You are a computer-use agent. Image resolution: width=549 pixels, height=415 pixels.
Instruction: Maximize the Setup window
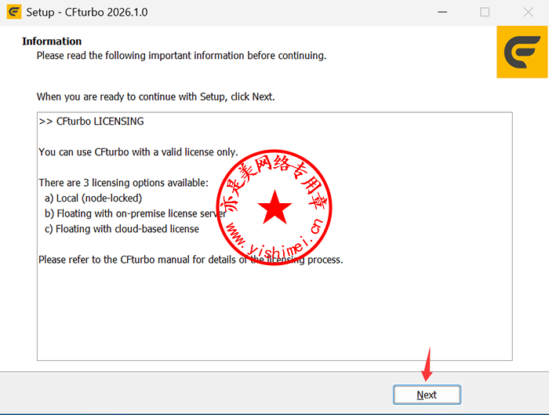point(485,13)
